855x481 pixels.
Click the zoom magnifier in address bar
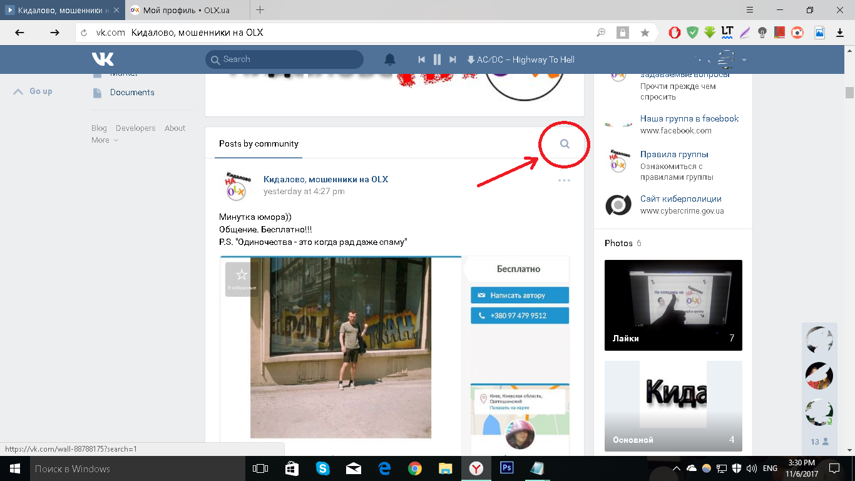point(601,33)
